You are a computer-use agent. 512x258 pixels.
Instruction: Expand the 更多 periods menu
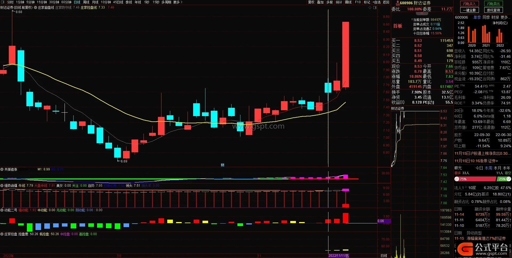pyautogui.click(x=178, y=2)
